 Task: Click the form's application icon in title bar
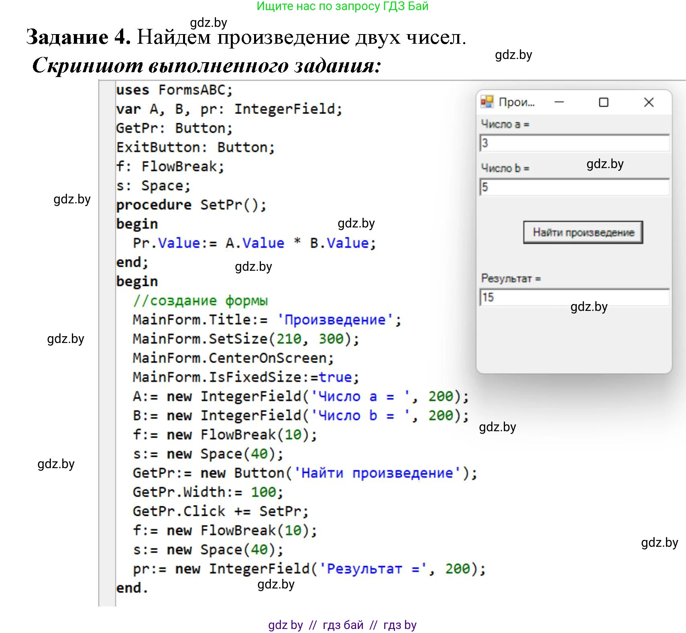click(487, 102)
